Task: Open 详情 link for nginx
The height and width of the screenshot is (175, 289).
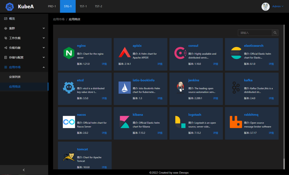Action: pyautogui.click(x=104, y=64)
